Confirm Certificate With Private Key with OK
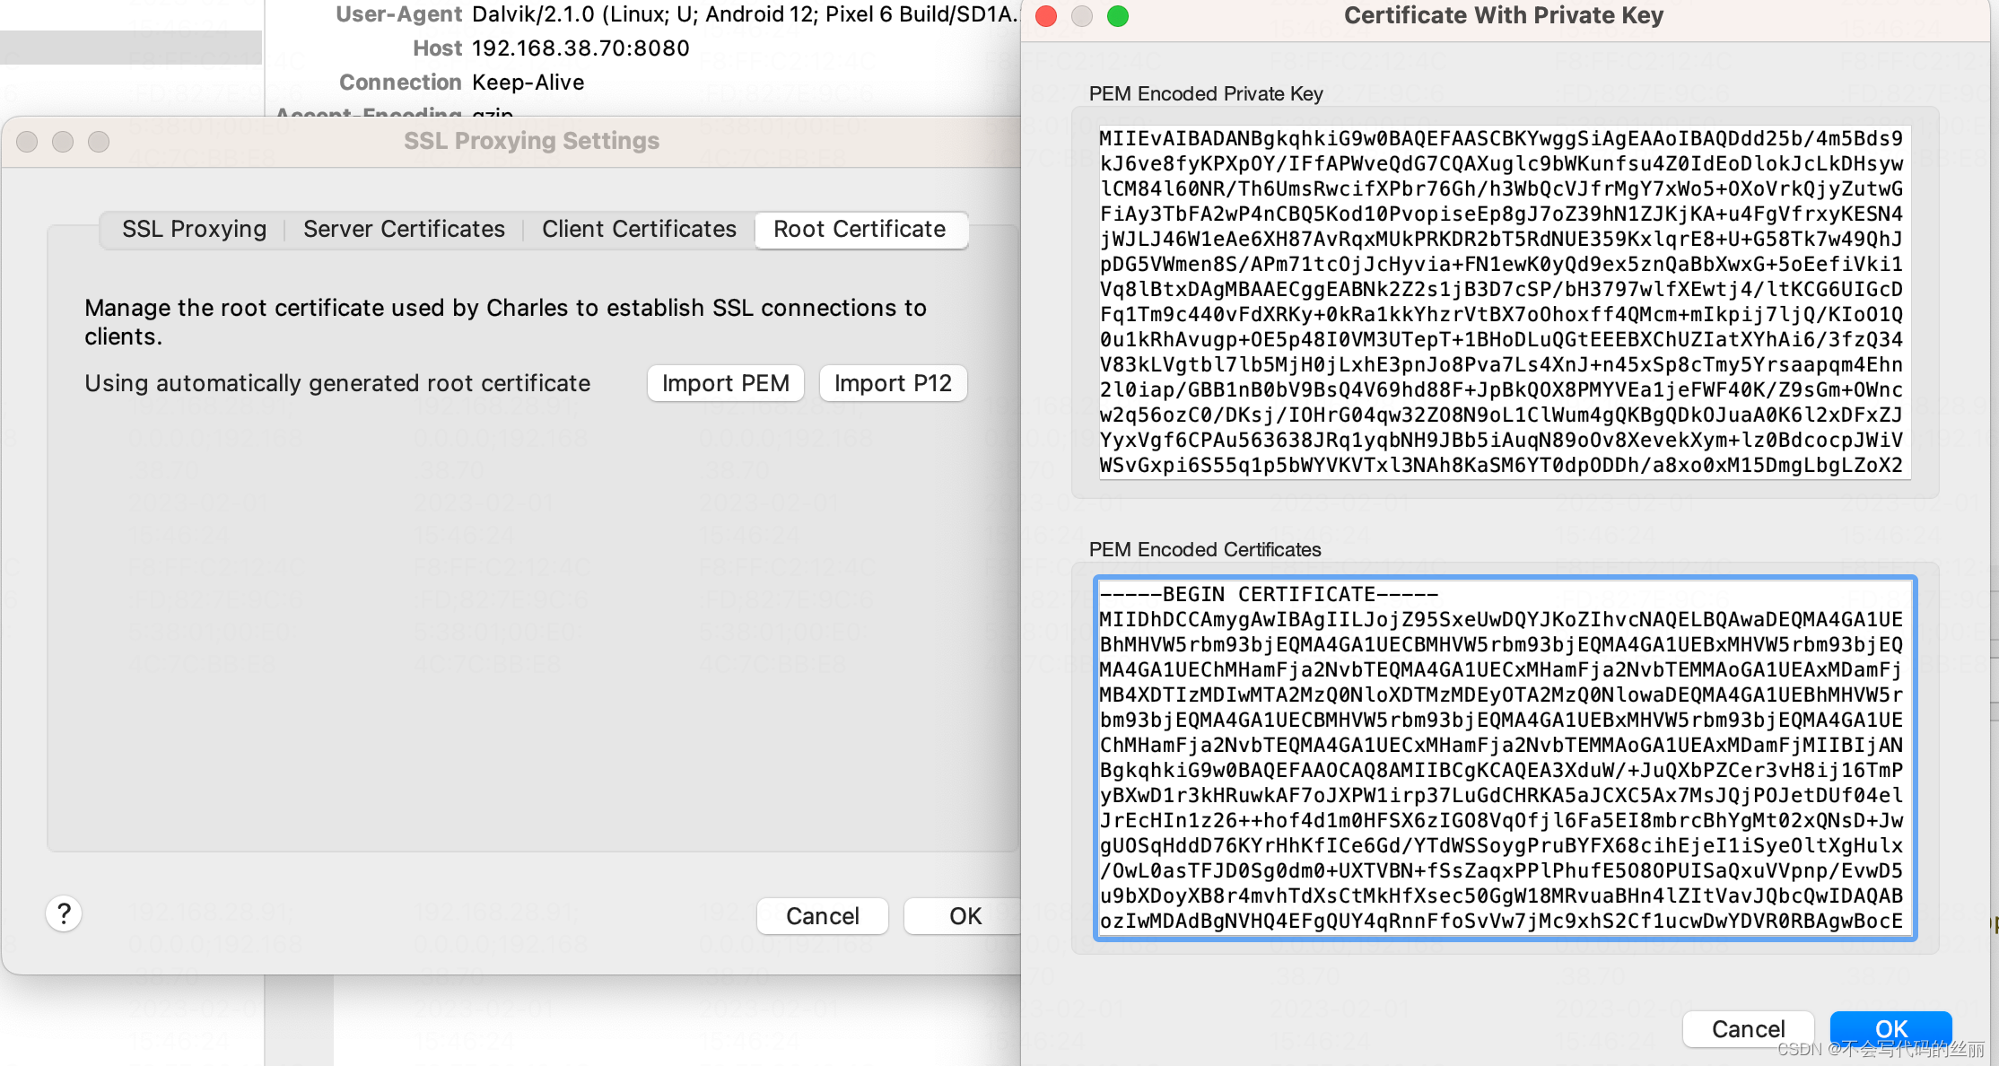 pyautogui.click(x=1890, y=1029)
